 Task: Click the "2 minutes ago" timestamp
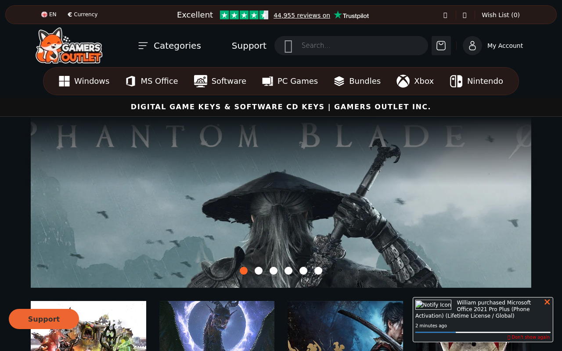click(431, 326)
